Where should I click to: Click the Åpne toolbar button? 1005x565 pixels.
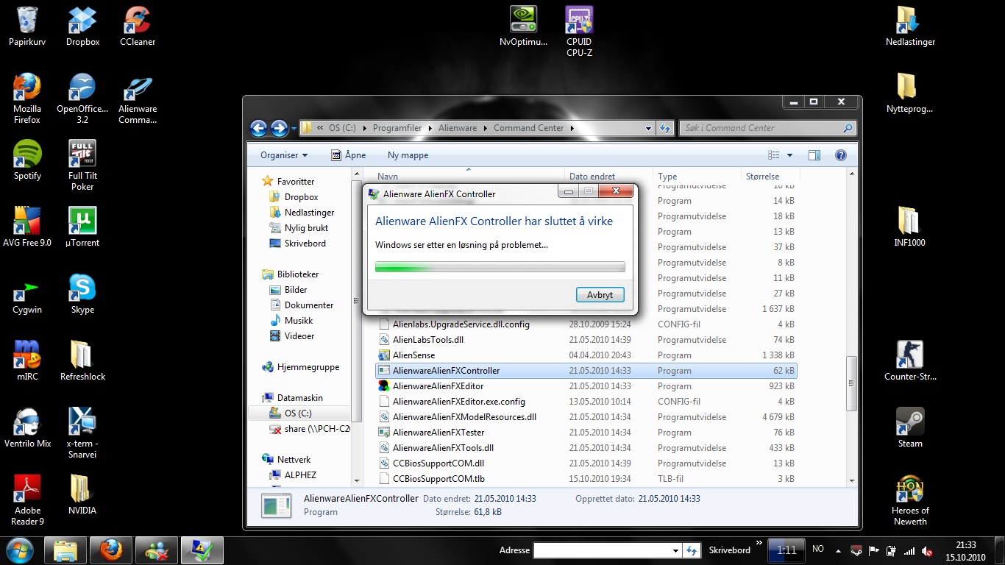pos(349,155)
